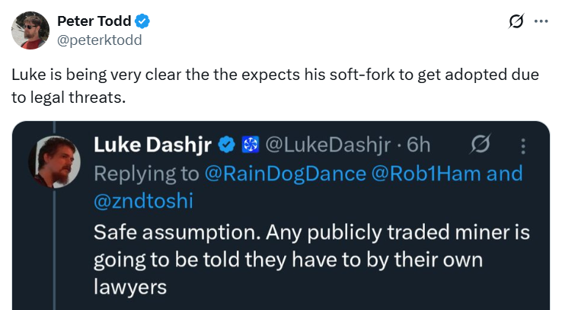Click the Grok icon on Peter Todd's post
Screen dimensions: 562x310
[516, 21]
